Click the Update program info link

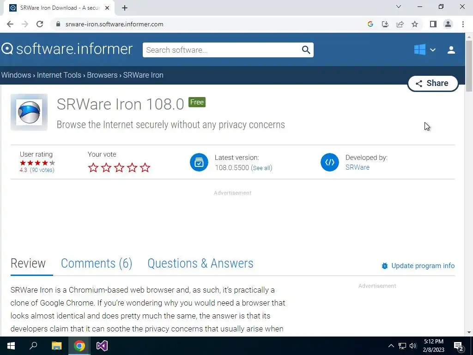coord(418,266)
